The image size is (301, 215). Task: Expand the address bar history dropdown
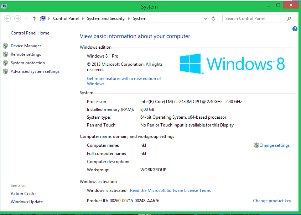click(x=206, y=19)
